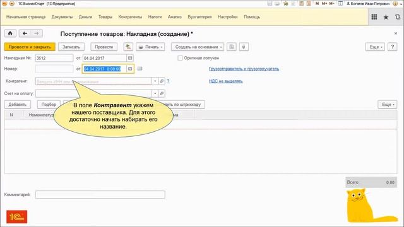404x227 pixels.
Task: Click the Провести button
Action: pos(104,47)
